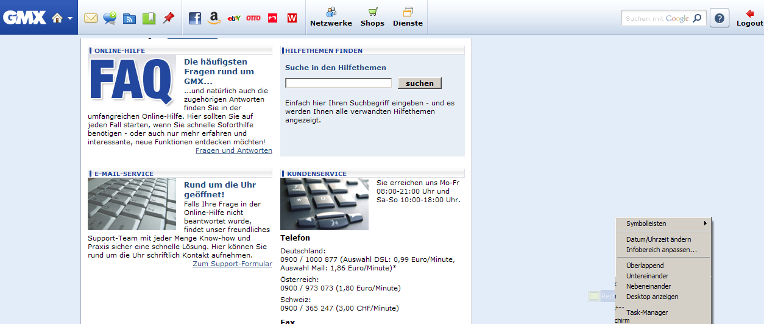The height and width of the screenshot is (324, 764).
Task: Click the green bookmark icon
Action: coord(149,18)
